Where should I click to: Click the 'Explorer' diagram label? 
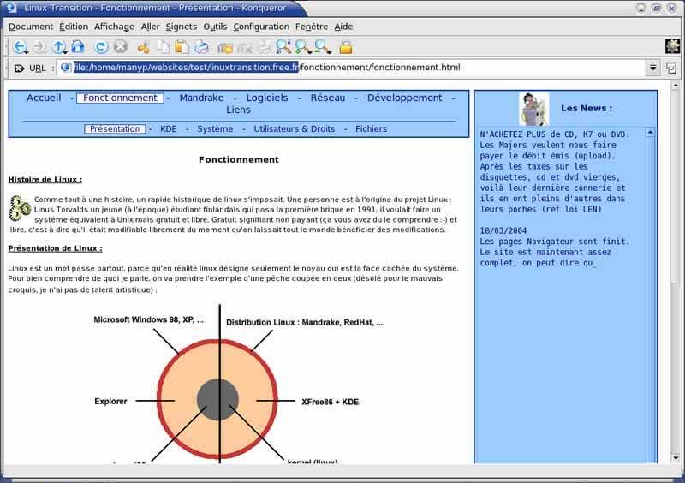(110, 402)
